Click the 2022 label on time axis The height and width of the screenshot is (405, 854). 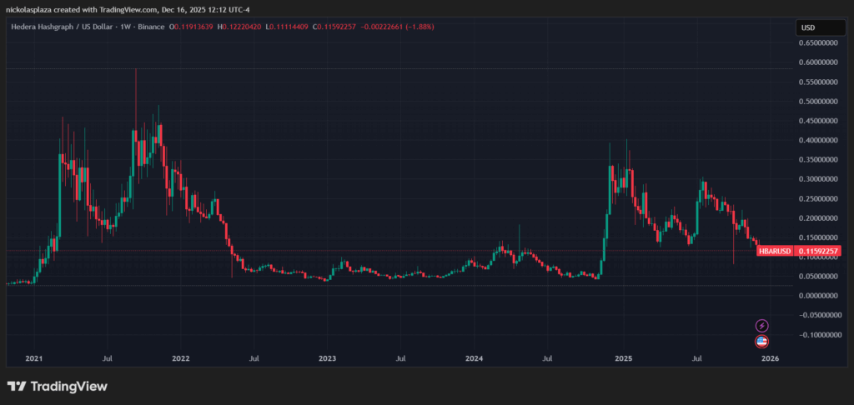point(179,359)
